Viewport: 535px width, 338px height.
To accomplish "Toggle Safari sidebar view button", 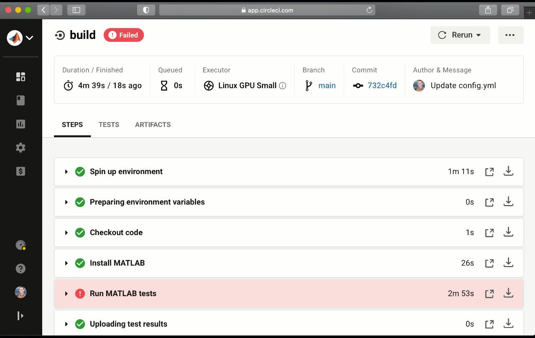I will [x=76, y=10].
